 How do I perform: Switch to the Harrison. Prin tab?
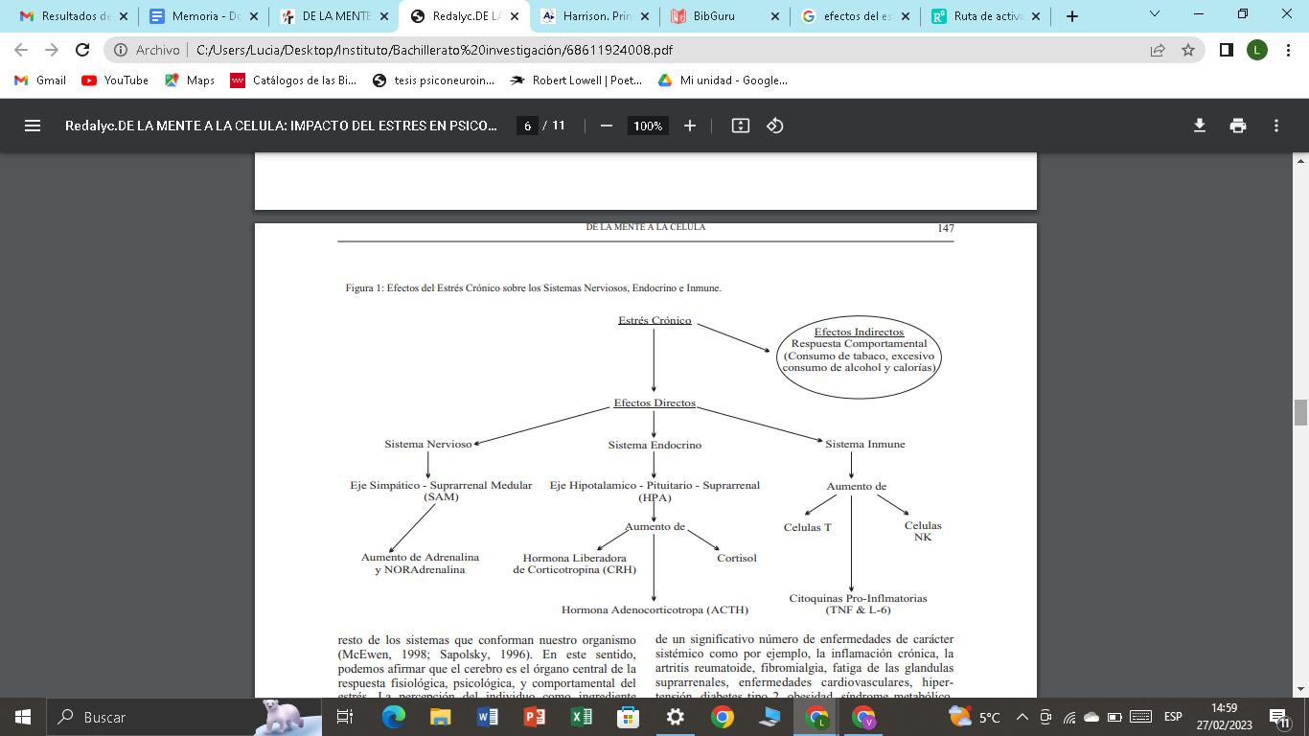594,16
